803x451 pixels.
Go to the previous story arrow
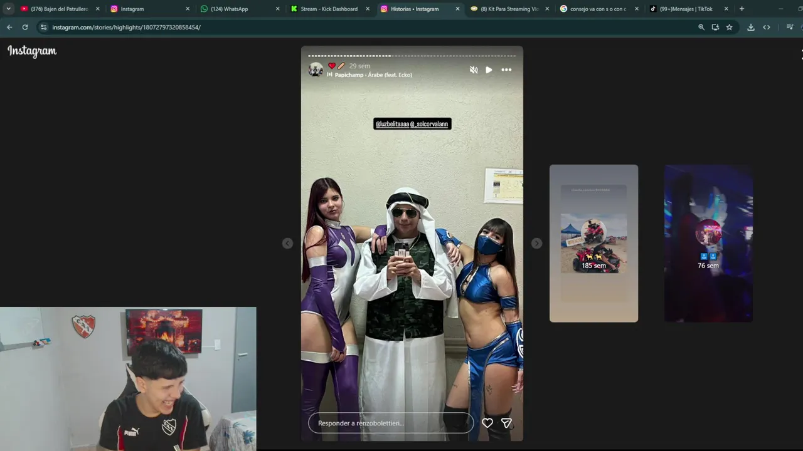click(287, 243)
